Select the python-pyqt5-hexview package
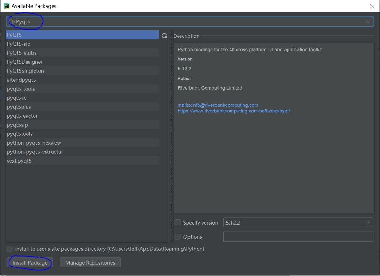380x276 pixels. click(x=34, y=143)
